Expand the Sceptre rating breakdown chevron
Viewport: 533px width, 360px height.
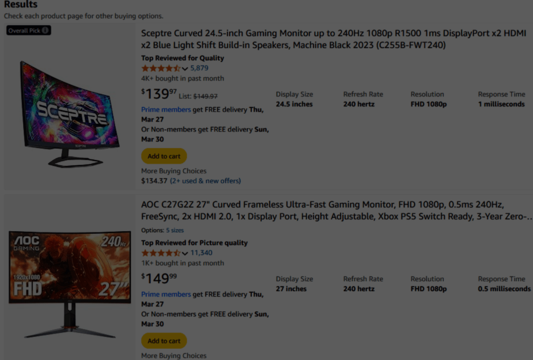pyautogui.click(x=185, y=69)
